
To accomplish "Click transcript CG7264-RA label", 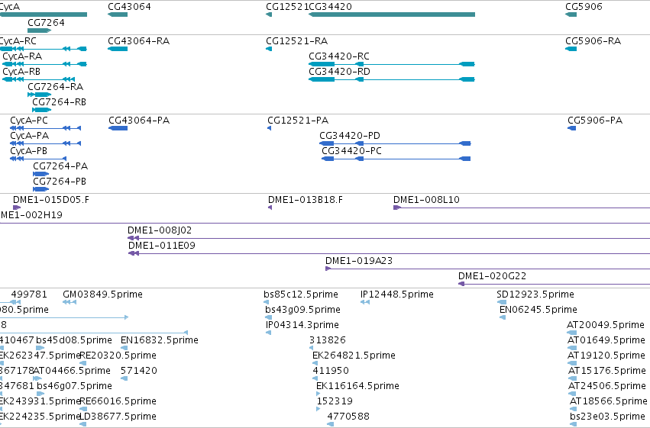I will (56, 87).
